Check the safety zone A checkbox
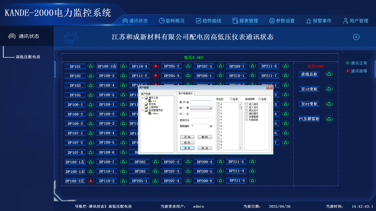 pyautogui.click(x=219, y=104)
